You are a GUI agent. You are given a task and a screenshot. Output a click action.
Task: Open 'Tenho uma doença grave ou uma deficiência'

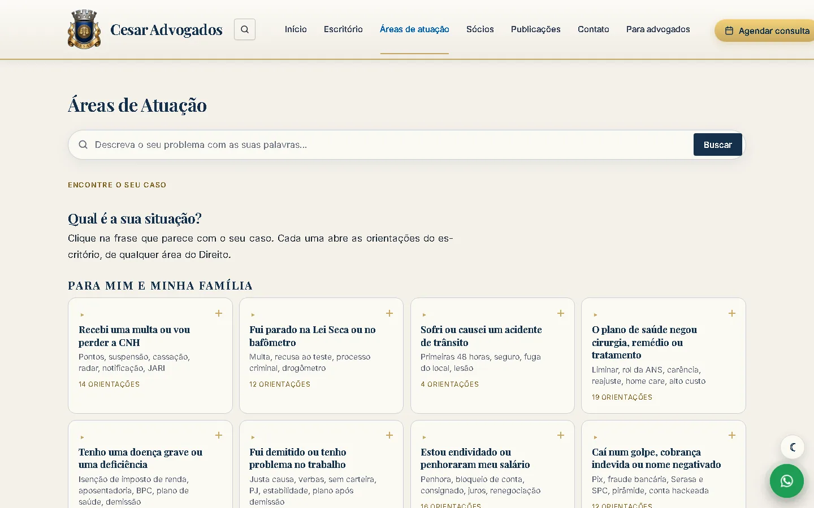coord(140,458)
